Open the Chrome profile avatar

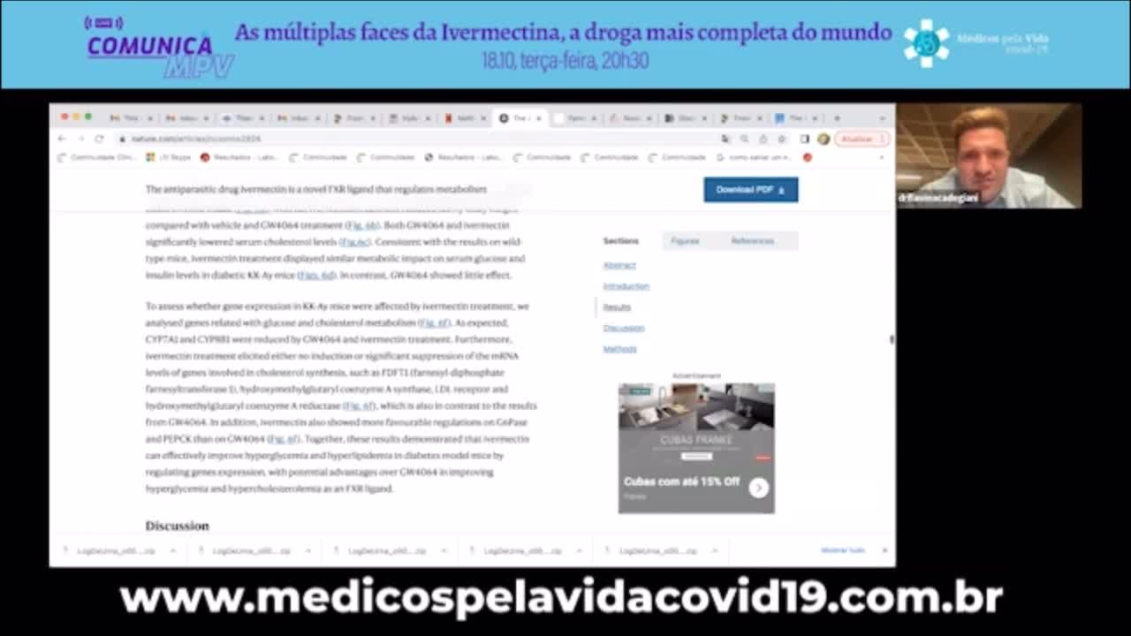click(x=823, y=139)
